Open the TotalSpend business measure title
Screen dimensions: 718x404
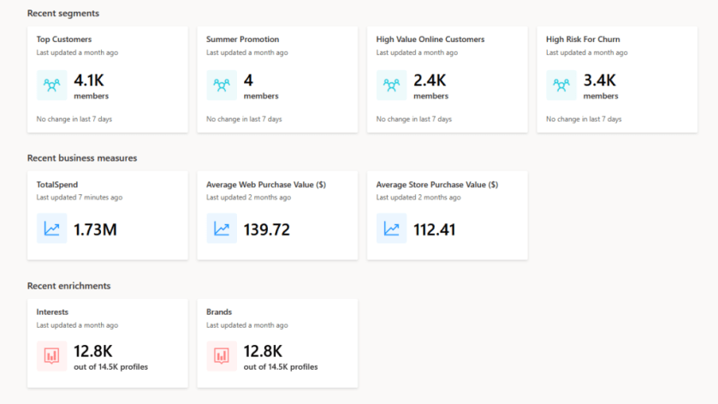pyautogui.click(x=56, y=184)
